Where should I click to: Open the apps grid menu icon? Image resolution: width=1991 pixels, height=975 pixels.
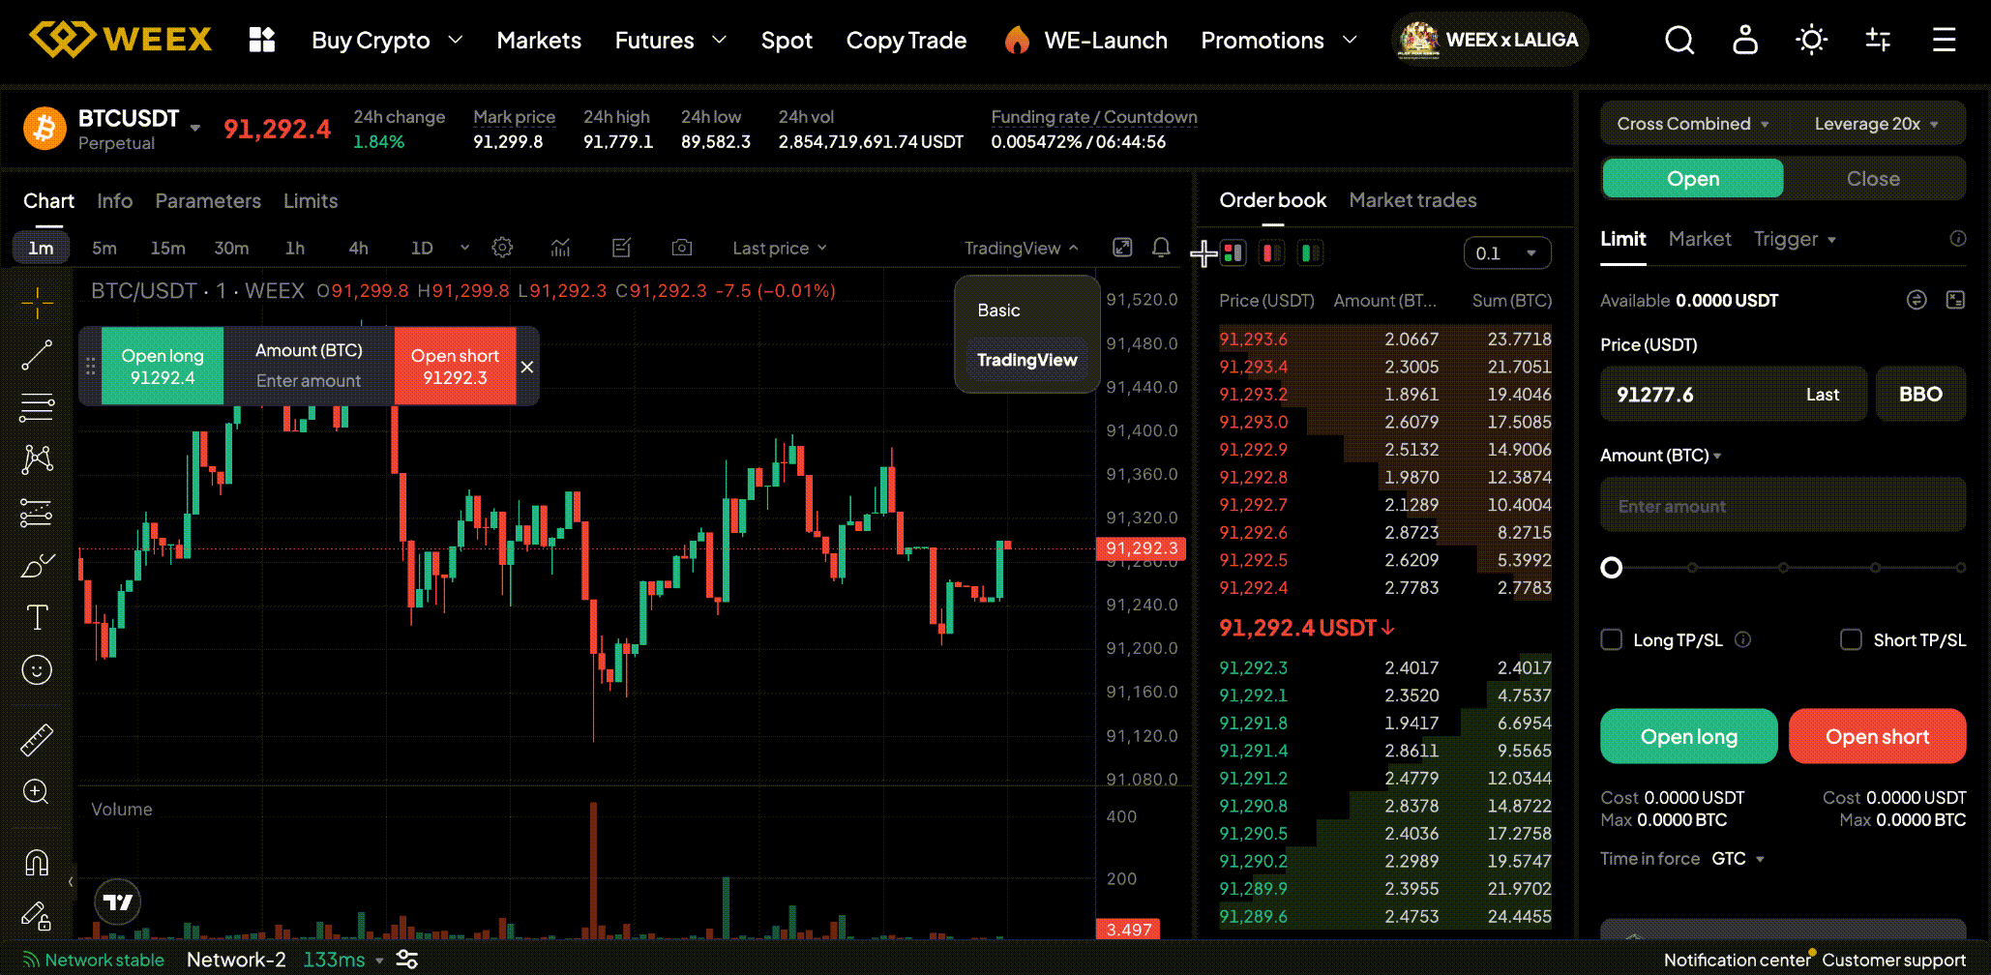pyautogui.click(x=262, y=40)
